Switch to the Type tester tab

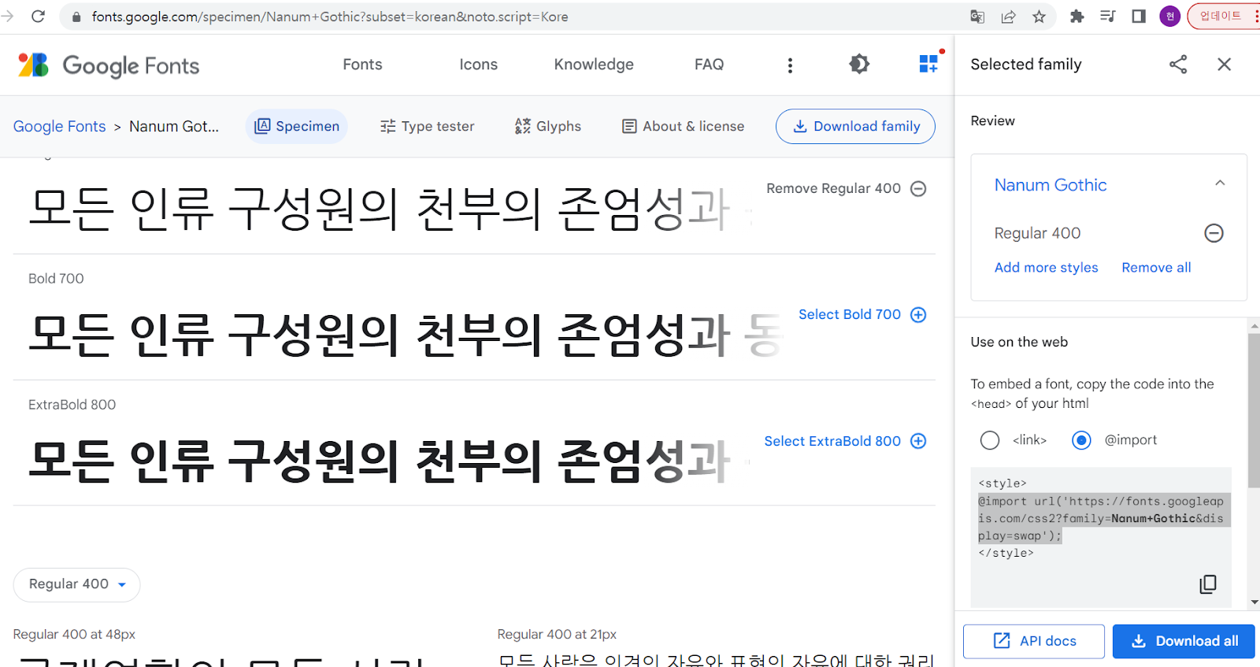point(427,126)
